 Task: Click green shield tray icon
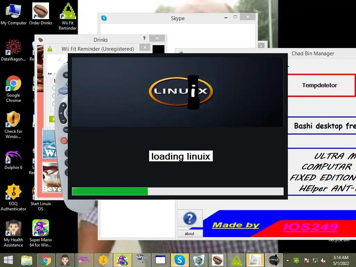click(296, 260)
